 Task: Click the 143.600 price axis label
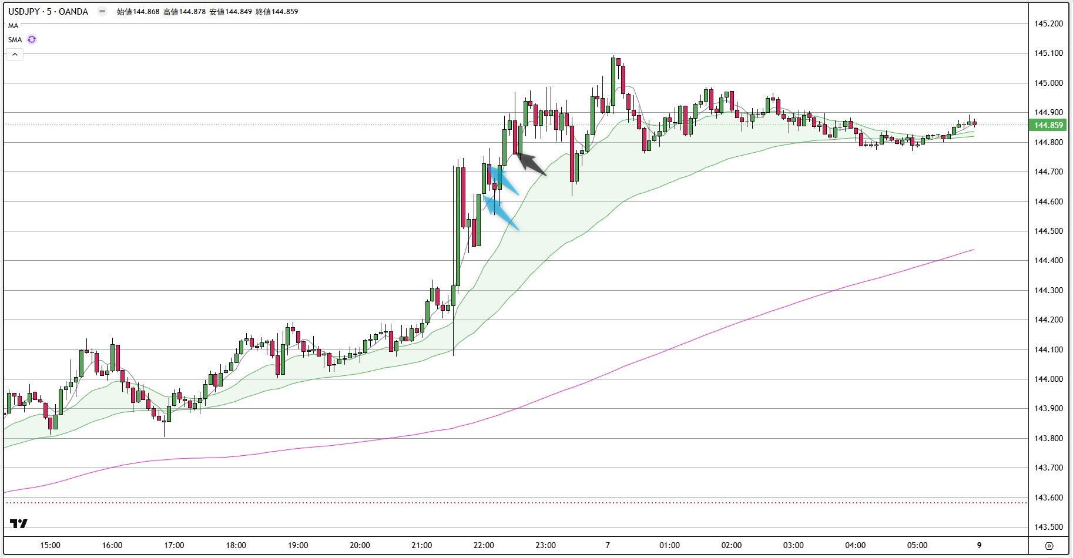(1048, 498)
